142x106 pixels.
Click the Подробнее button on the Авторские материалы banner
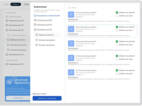18,98
